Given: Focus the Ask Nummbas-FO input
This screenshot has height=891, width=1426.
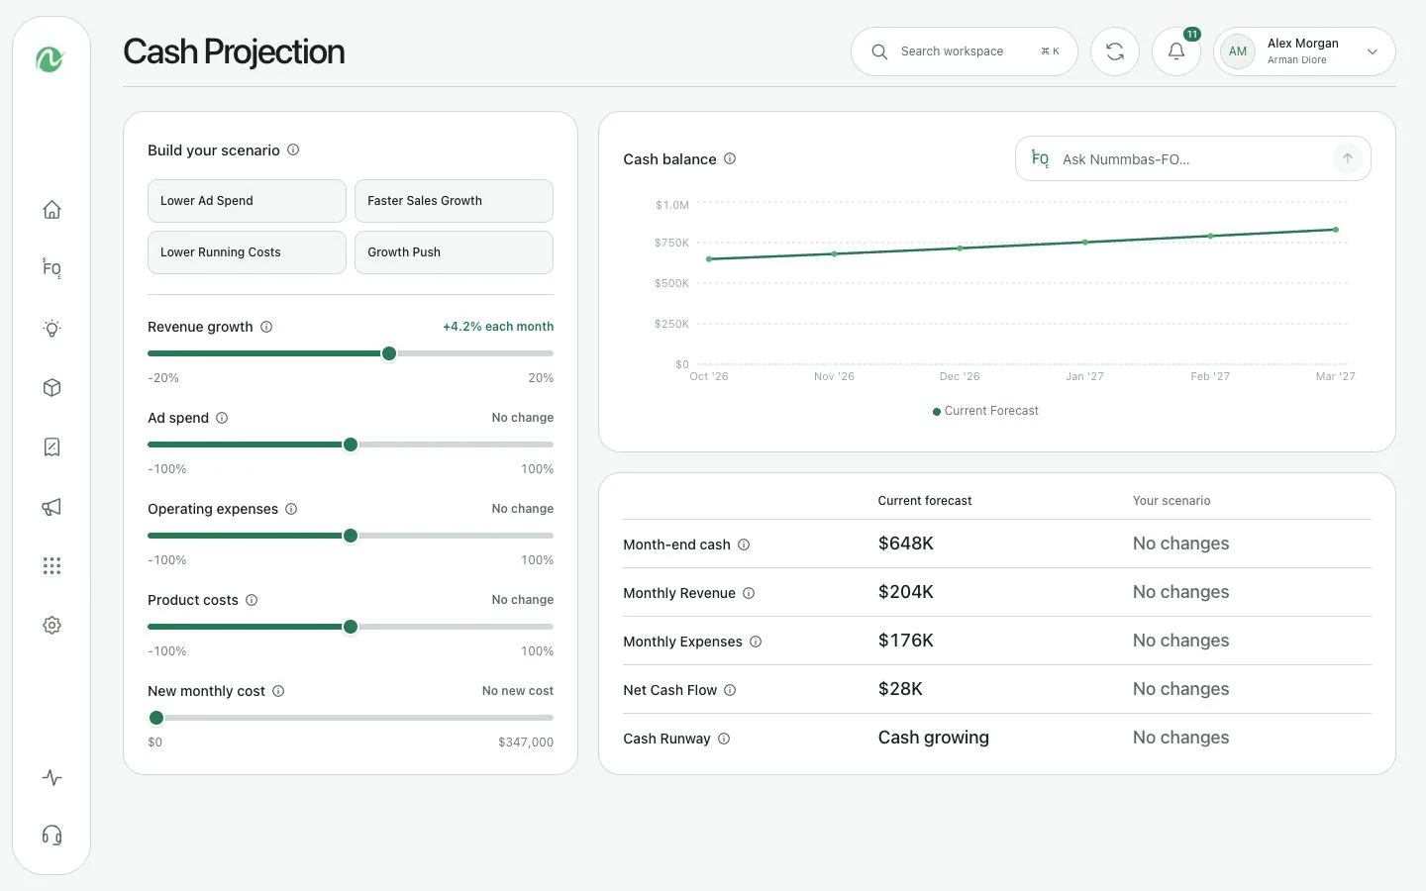Looking at the screenshot, I should coord(1193,158).
